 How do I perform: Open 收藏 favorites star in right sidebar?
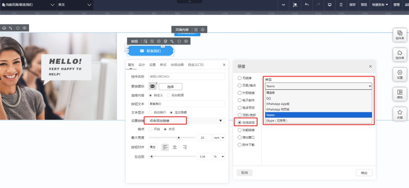tap(399, 114)
